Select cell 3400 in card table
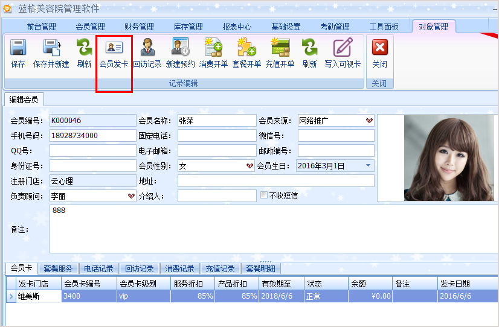This screenshot has height=327, width=499. tap(89, 296)
